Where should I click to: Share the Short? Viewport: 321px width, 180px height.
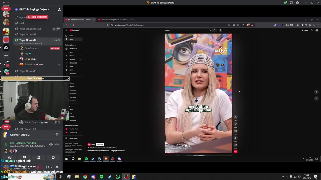point(235,138)
